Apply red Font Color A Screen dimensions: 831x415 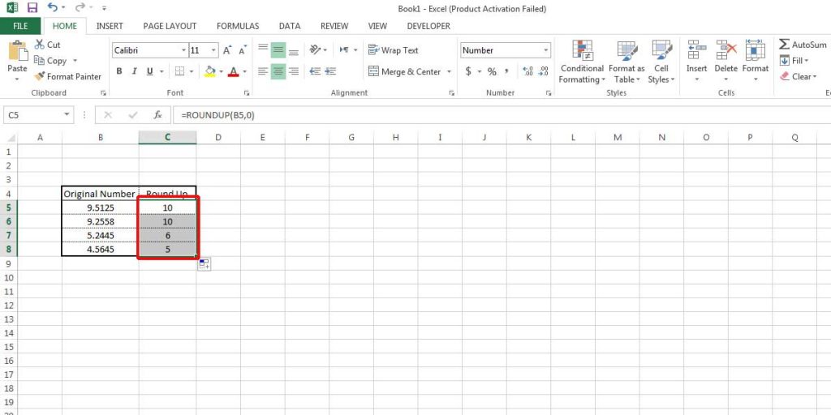point(233,71)
